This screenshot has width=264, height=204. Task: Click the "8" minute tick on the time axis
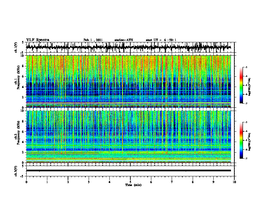[193, 182]
